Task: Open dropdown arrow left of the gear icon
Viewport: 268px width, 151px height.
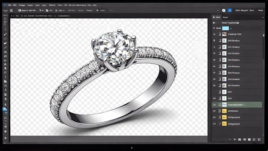Action: coord(218,10)
